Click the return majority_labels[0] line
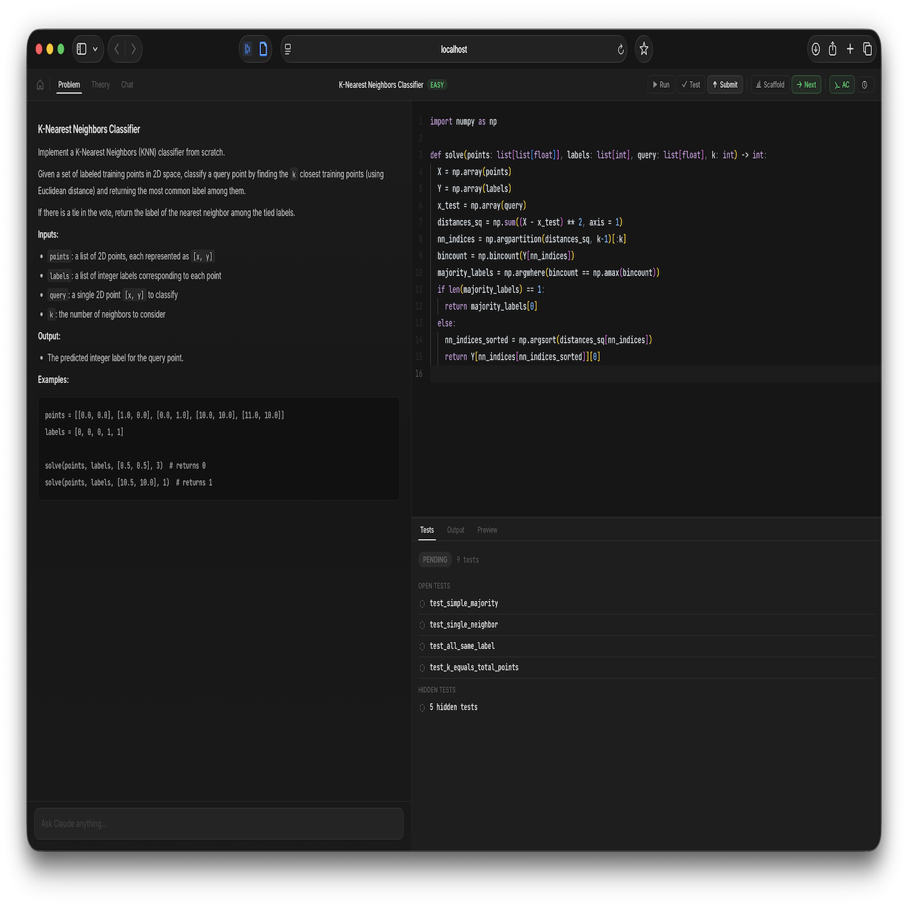Viewport: 908px width, 908px height. [x=491, y=306]
